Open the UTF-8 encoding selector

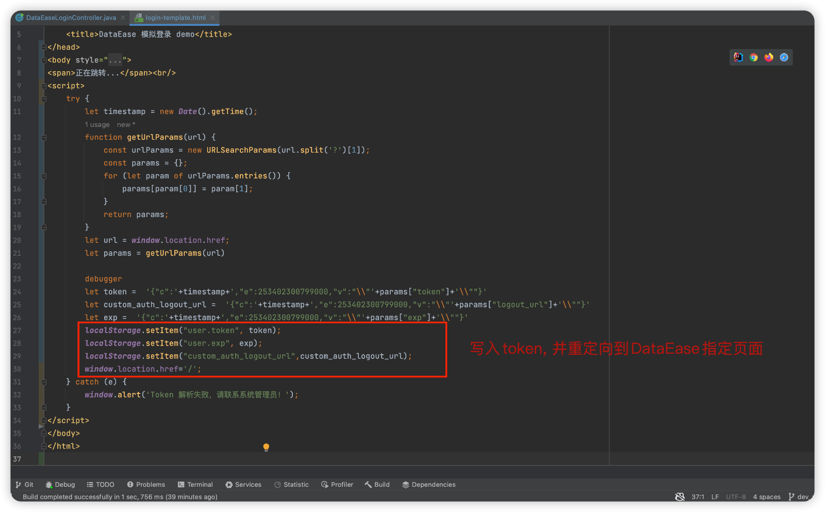[x=736, y=497]
